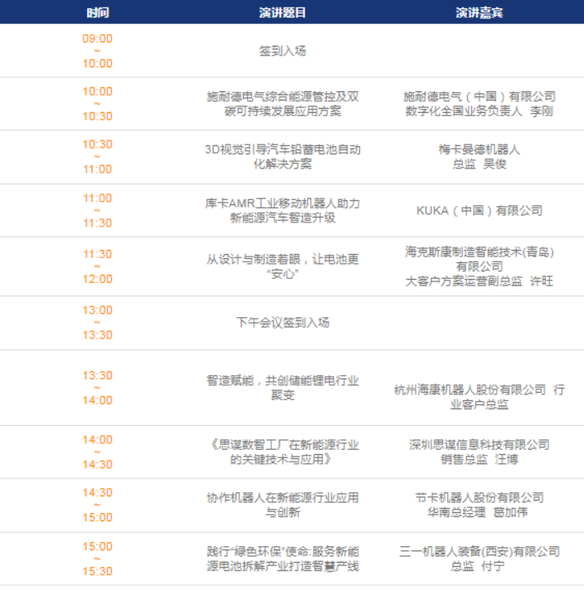
Task: Select the 09:00~10:00 time cell
Action: (x=98, y=51)
